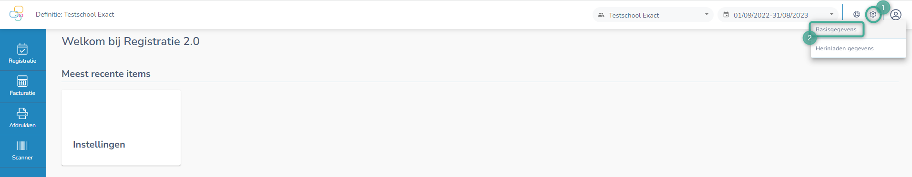This screenshot has width=912, height=177.
Task: Click the Welkom bij Registratie 2.0 title
Action: (x=131, y=41)
